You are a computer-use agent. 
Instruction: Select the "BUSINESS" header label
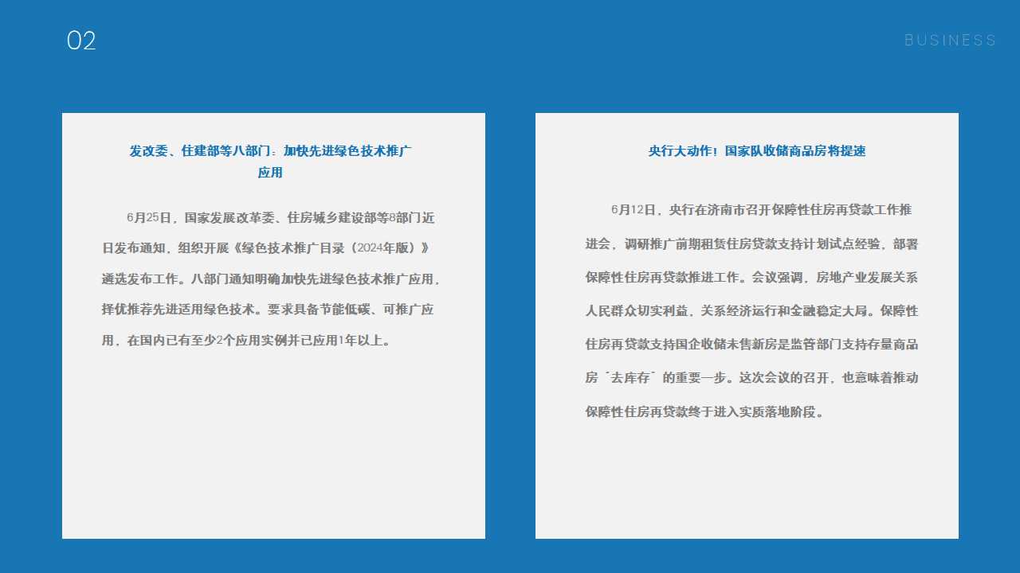(950, 41)
